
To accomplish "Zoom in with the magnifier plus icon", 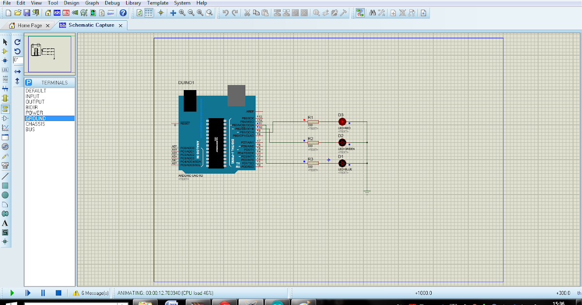I will (182, 13).
